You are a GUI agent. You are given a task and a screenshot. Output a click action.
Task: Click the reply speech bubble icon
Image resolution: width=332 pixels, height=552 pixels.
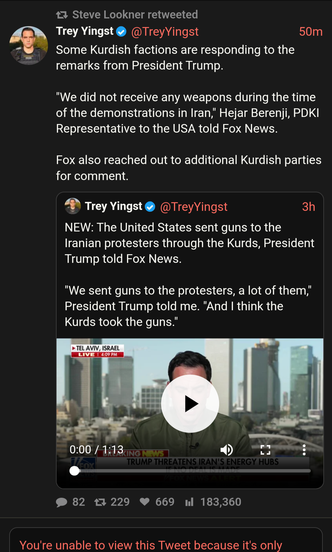[x=61, y=502]
